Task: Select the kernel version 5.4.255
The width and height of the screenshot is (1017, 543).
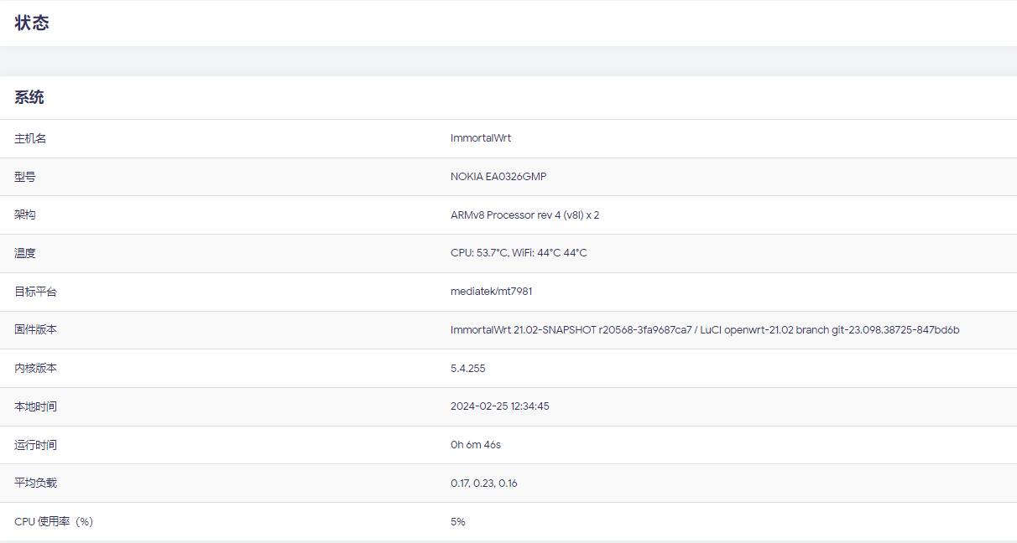Action: (x=467, y=369)
